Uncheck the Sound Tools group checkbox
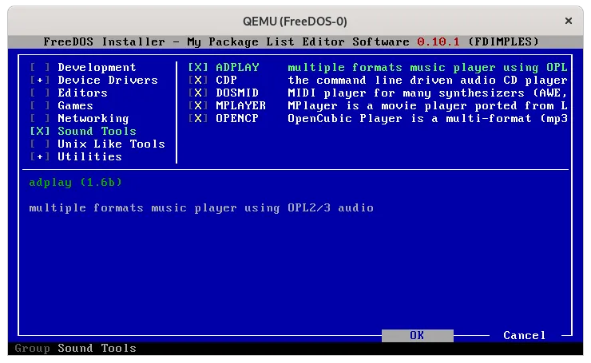The width and height of the screenshot is (591, 363). (x=39, y=132)
